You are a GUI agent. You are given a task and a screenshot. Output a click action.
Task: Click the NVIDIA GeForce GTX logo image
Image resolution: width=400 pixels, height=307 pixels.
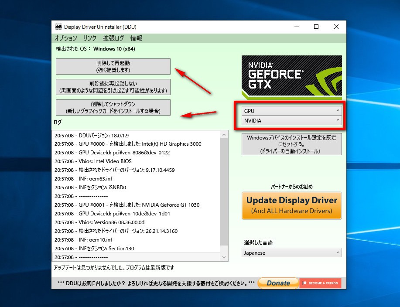tap(291, 77)
